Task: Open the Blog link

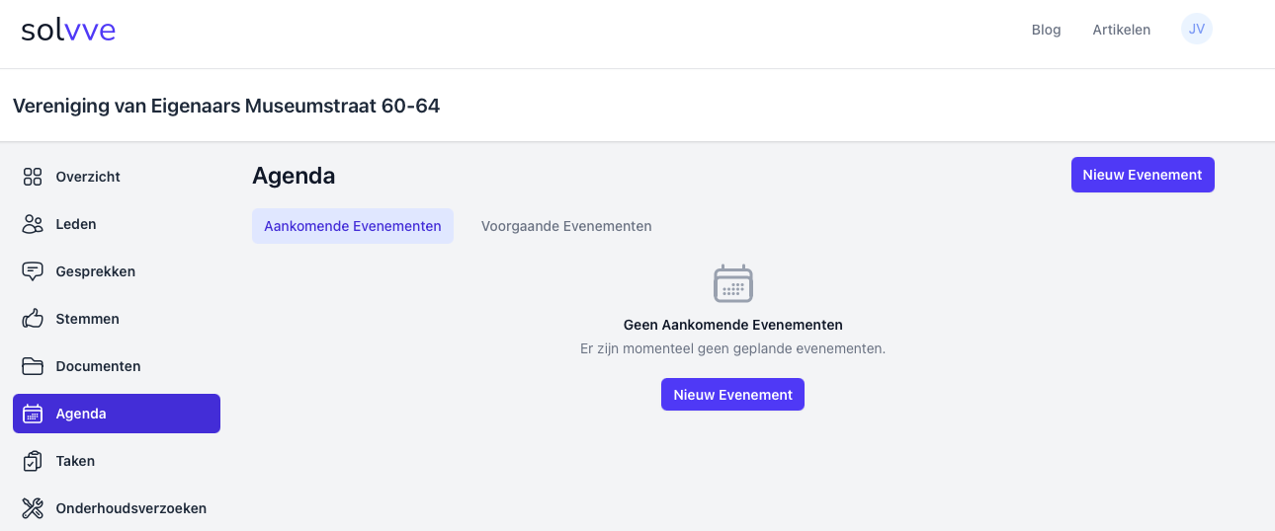Action: click(x=1046, y=30)
